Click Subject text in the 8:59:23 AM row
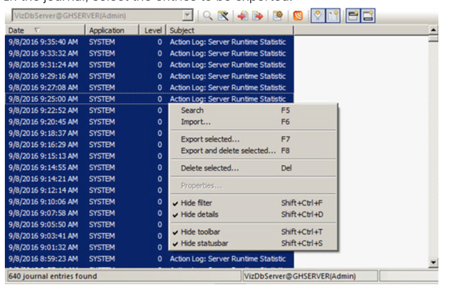 click(228, 259)
